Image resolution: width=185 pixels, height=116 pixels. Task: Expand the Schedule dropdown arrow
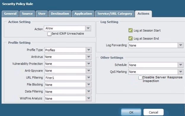(x=181, y=65)
